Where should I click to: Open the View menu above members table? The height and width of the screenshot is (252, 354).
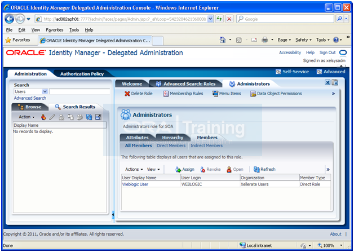pyautogui.click(x=153, y=169)
